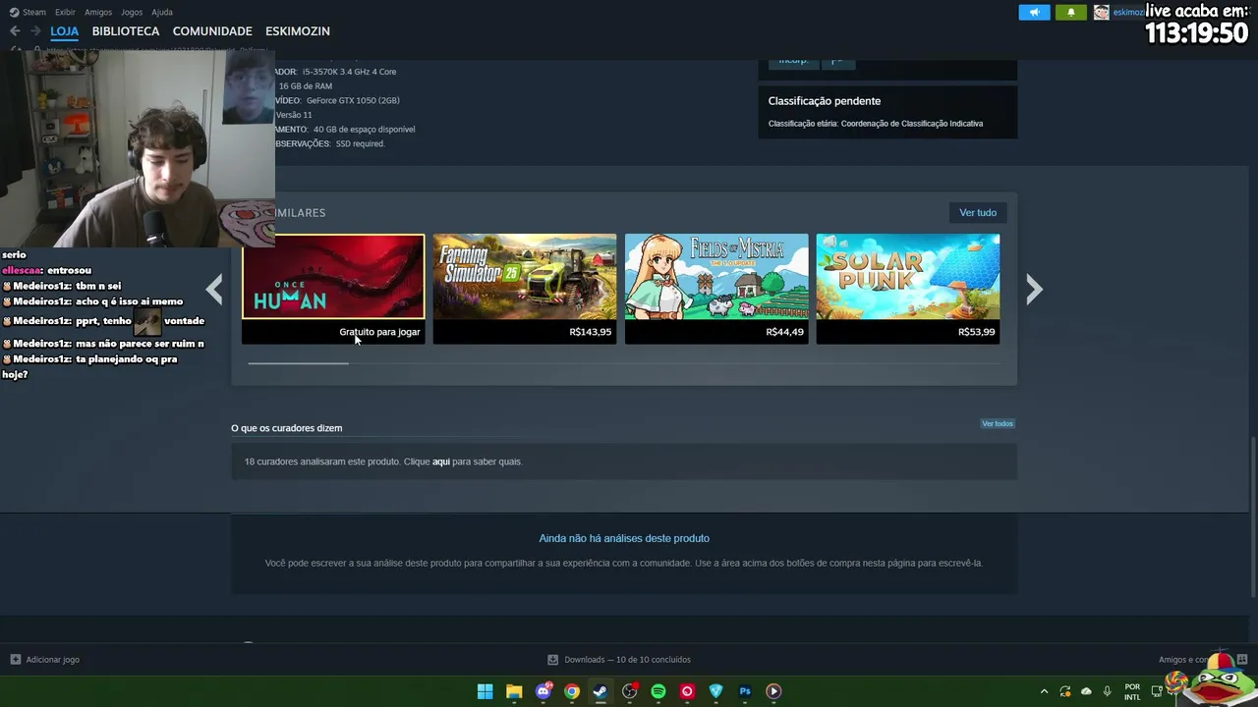Open the Amigos menu
Screen dimensions: 1258x707
click(98, 12)
